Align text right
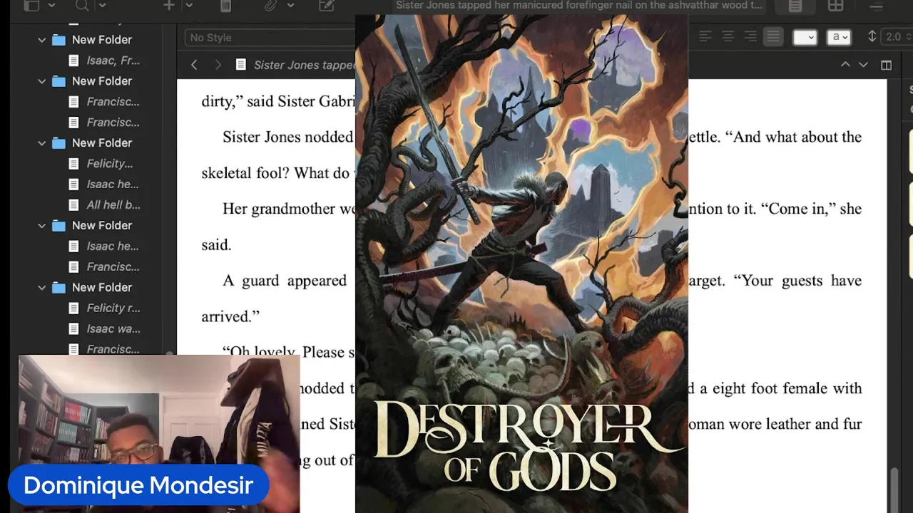This screenshot has height=513, width=913. pos(750,37)
